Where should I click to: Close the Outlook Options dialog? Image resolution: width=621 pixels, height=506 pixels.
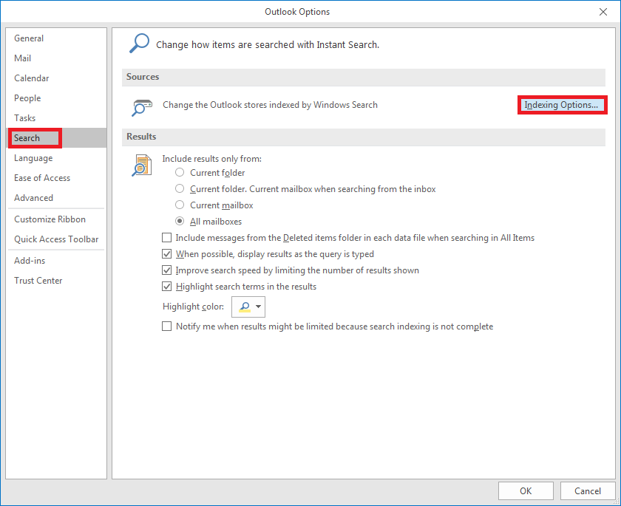[x=603, y=12]
